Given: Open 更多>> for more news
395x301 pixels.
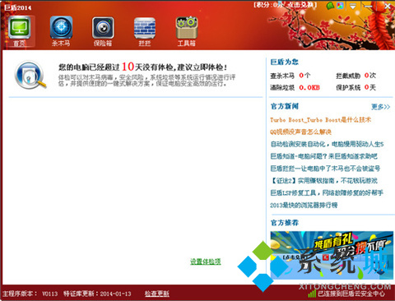Looking at the screenshot, I should coord(380,107).
